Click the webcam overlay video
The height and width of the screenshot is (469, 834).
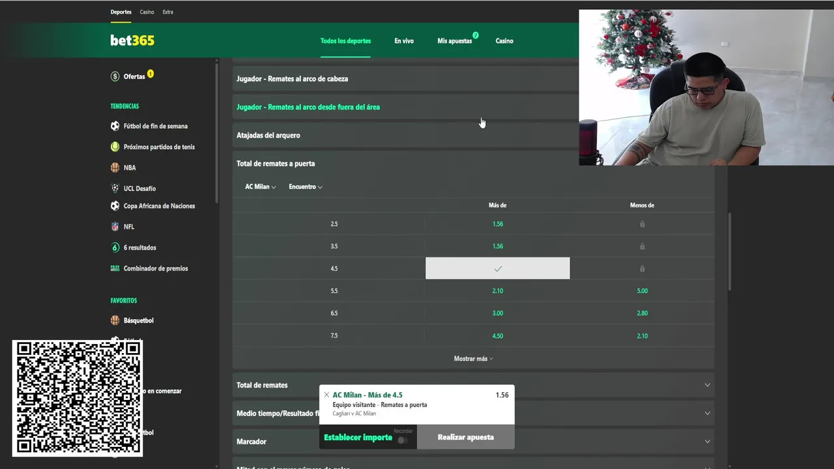[706, 87]
